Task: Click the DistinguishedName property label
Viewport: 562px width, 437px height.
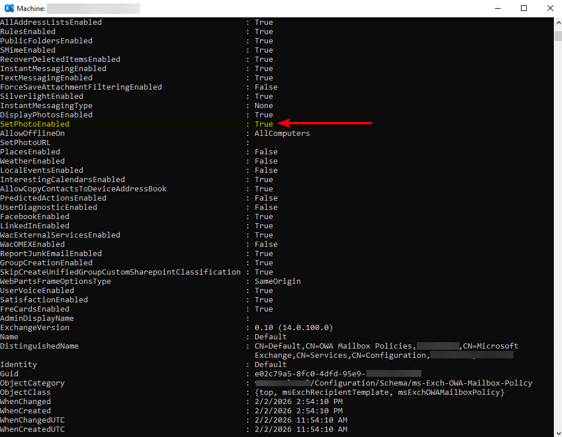Action: pyautogui.click(x=39, y=346)
